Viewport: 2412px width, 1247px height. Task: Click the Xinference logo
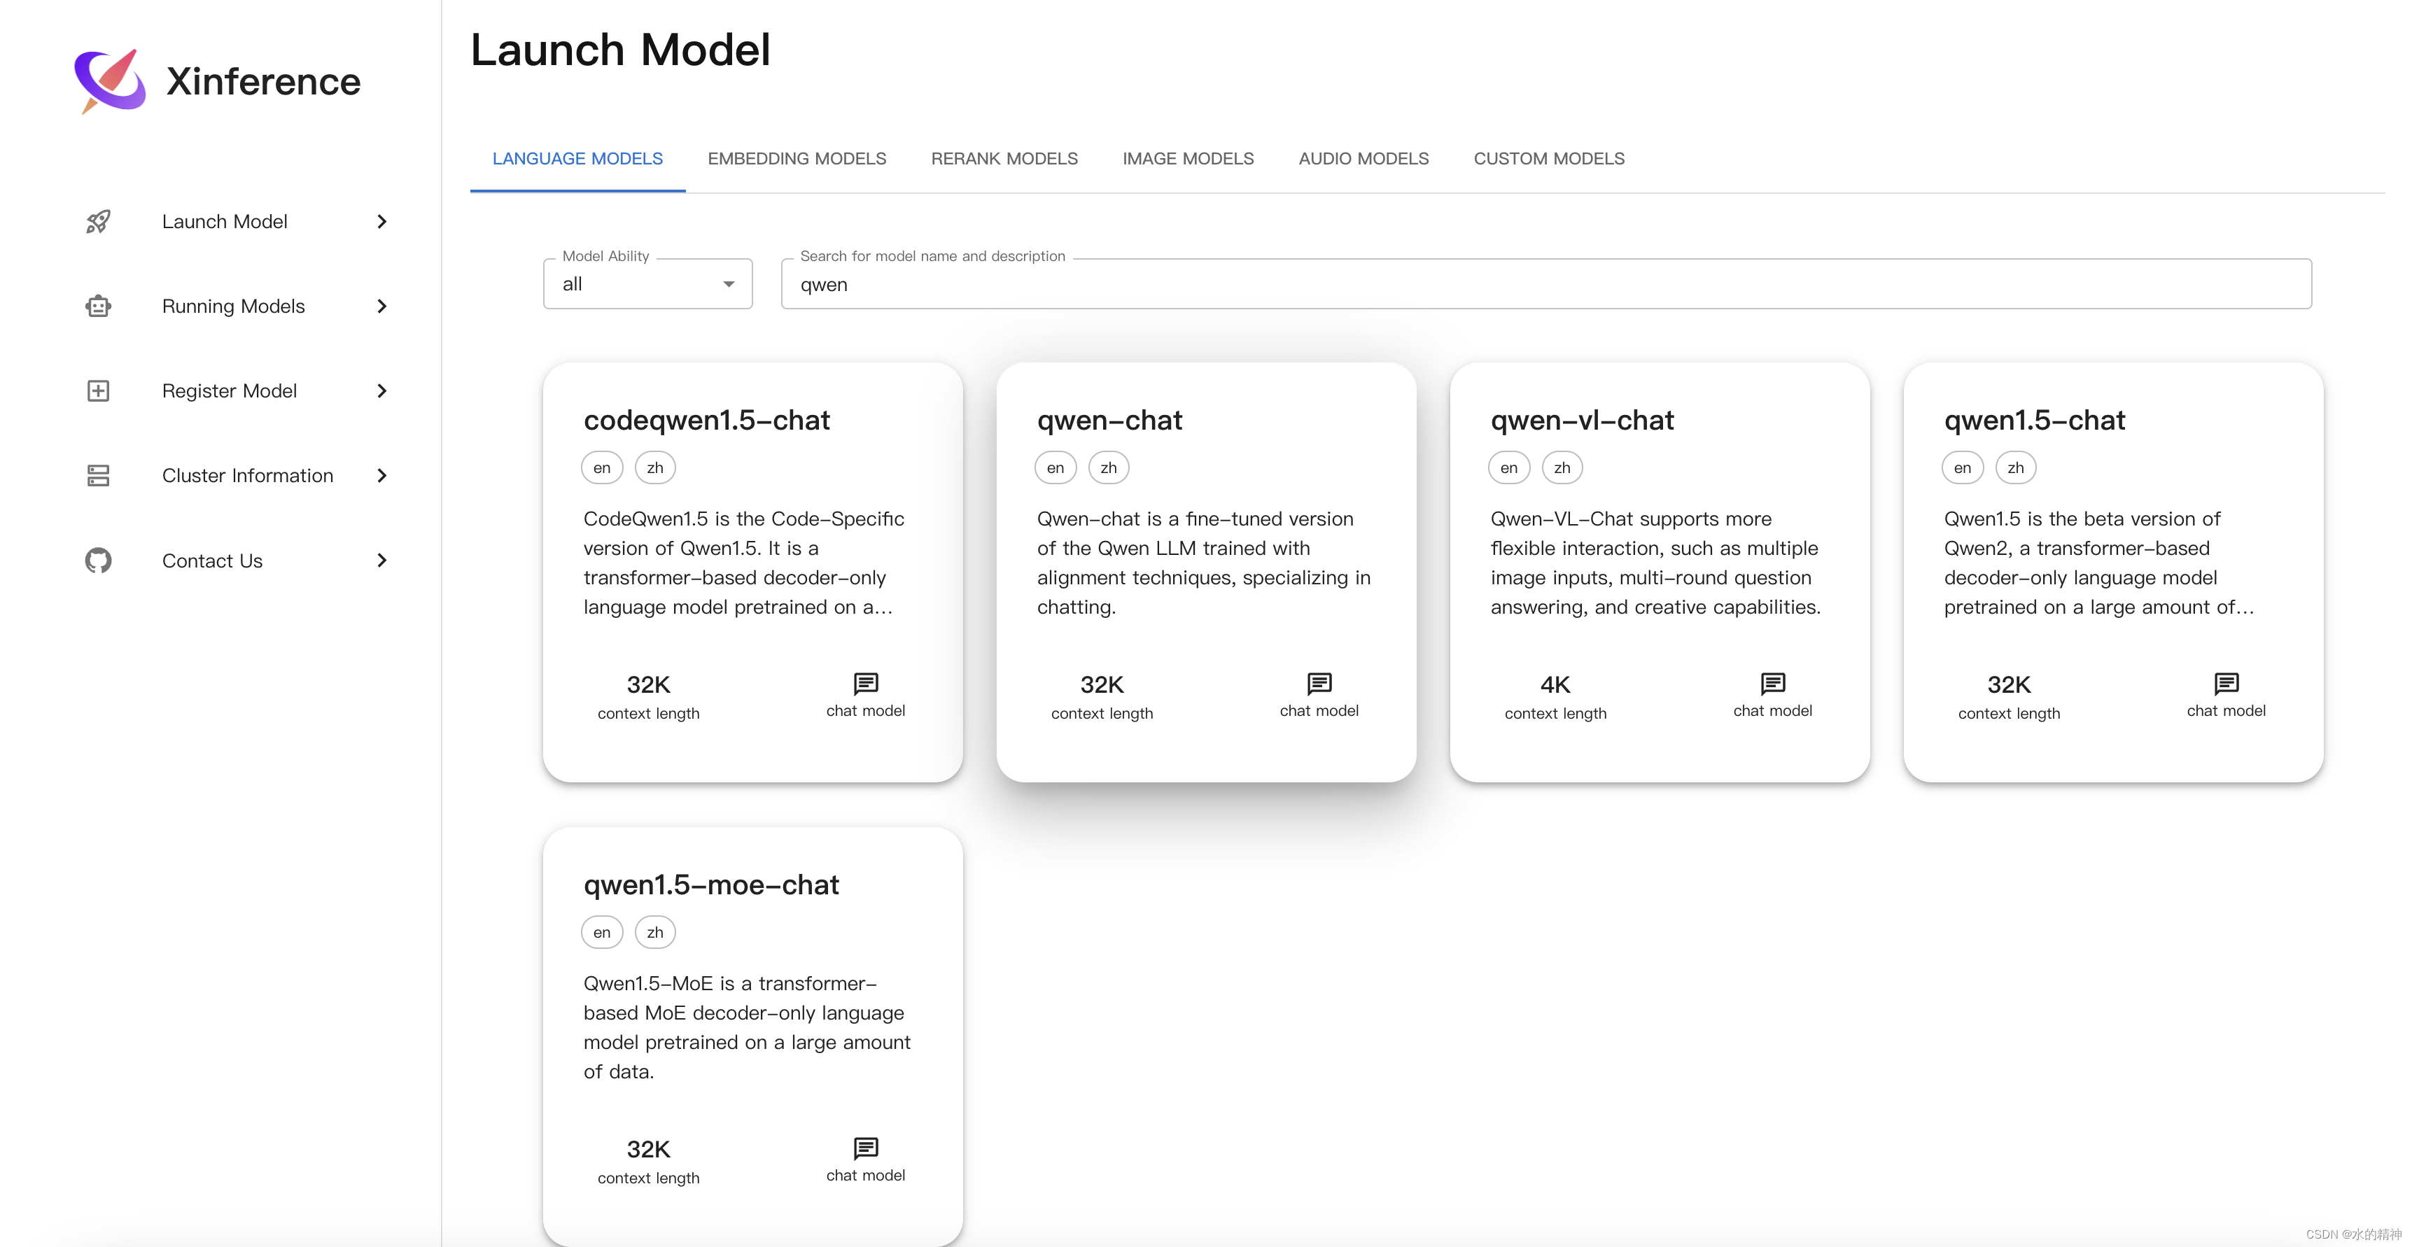111,81
